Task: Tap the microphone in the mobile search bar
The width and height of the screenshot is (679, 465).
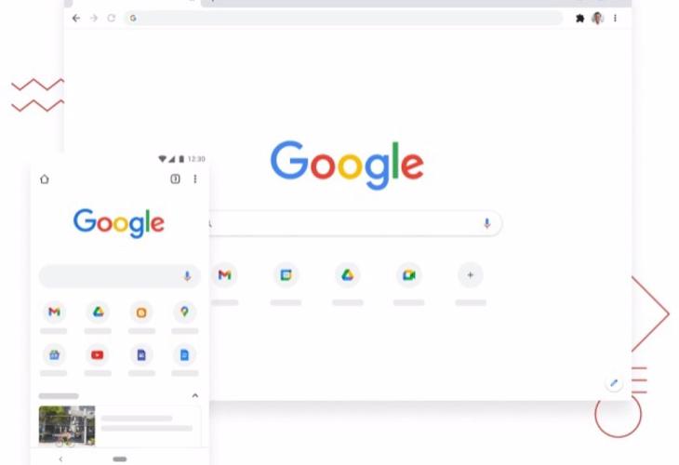Action: [187, 276]
